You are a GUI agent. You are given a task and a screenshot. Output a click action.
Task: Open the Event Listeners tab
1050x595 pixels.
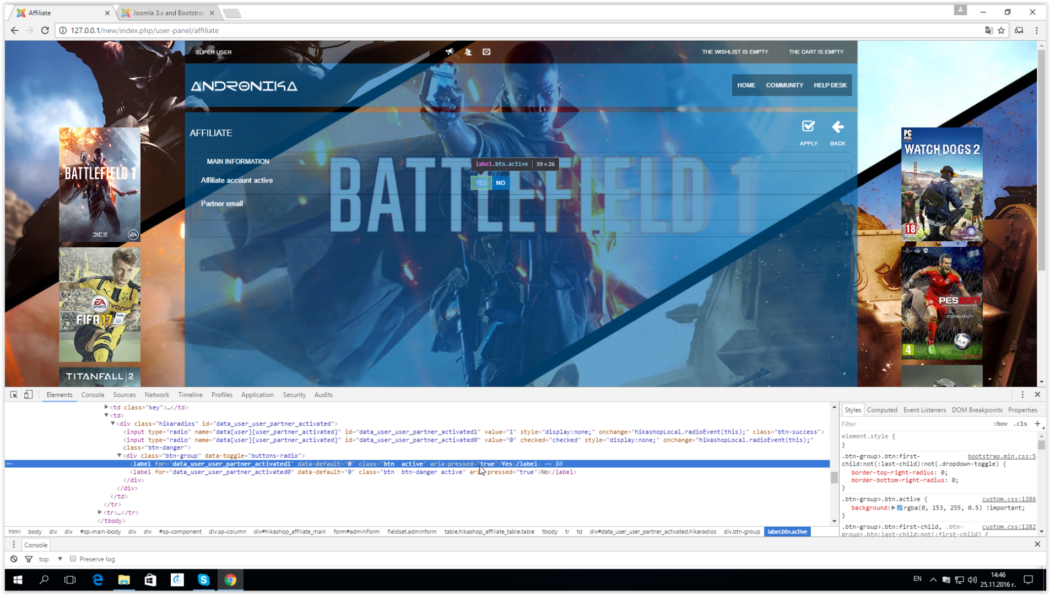click(924, 410)
